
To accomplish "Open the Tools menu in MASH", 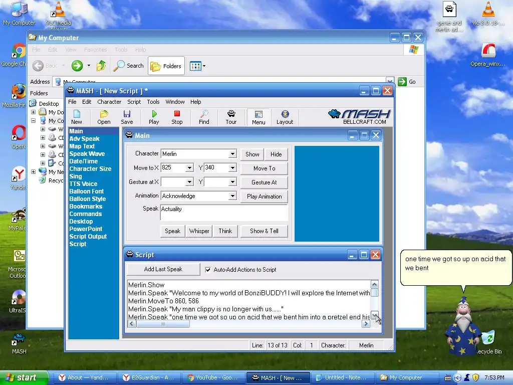I will pos(153,102).
